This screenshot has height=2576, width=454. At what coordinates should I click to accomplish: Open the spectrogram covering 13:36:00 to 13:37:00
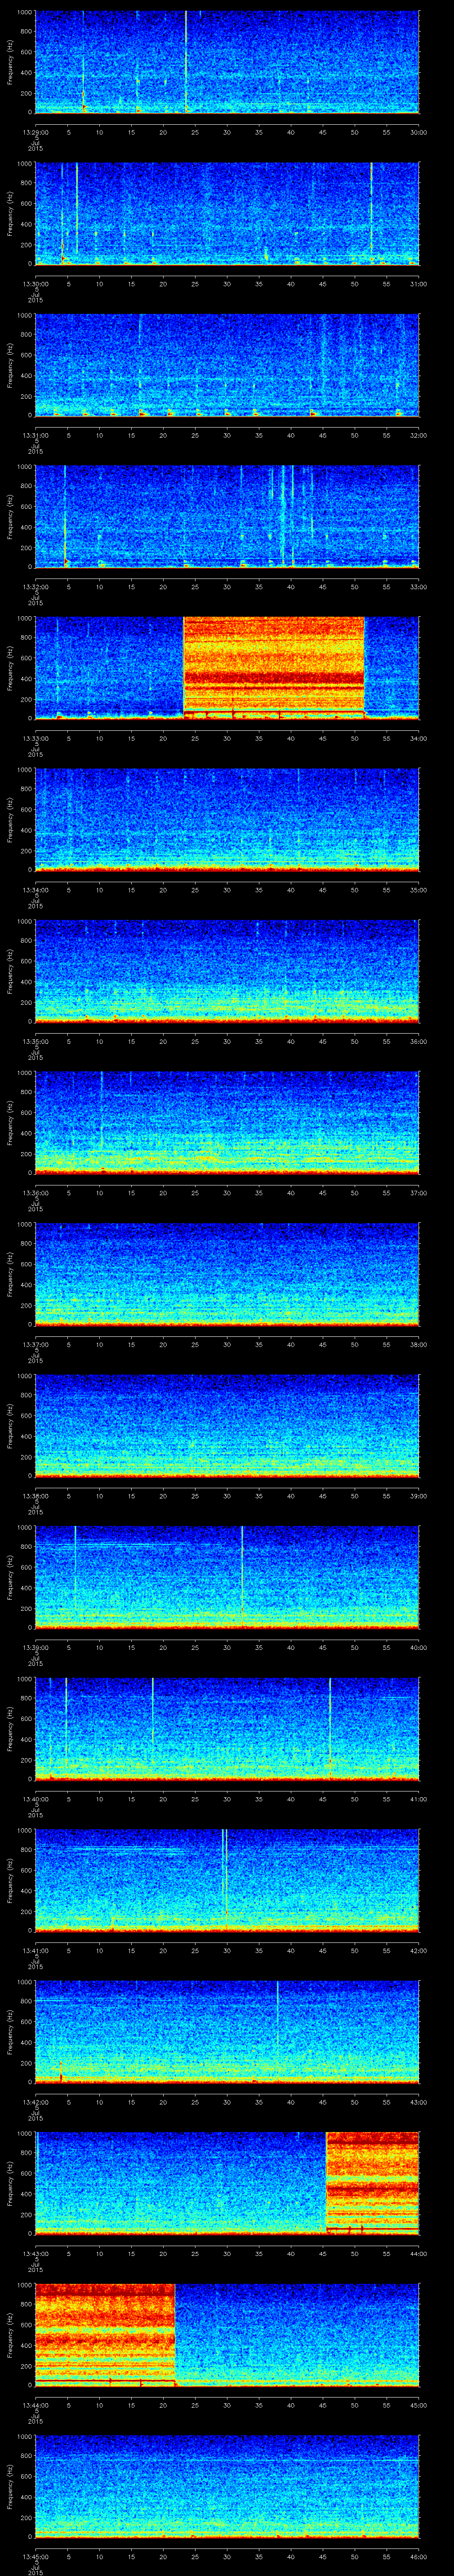[x=227, y=1123]
